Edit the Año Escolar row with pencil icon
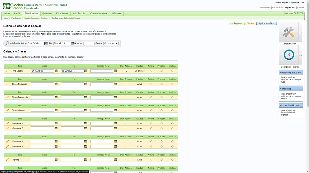 click(x=7, y=71)
